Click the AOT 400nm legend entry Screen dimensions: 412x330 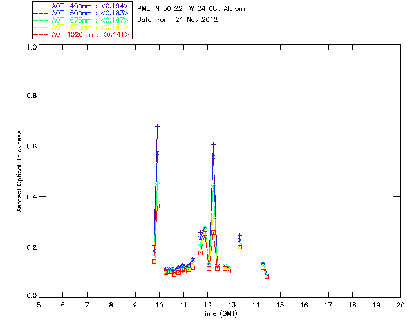point(82,6)
